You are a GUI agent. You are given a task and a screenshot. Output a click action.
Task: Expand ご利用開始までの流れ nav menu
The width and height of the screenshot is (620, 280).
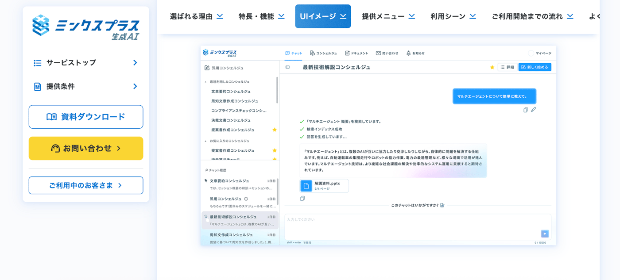point(532,16)
